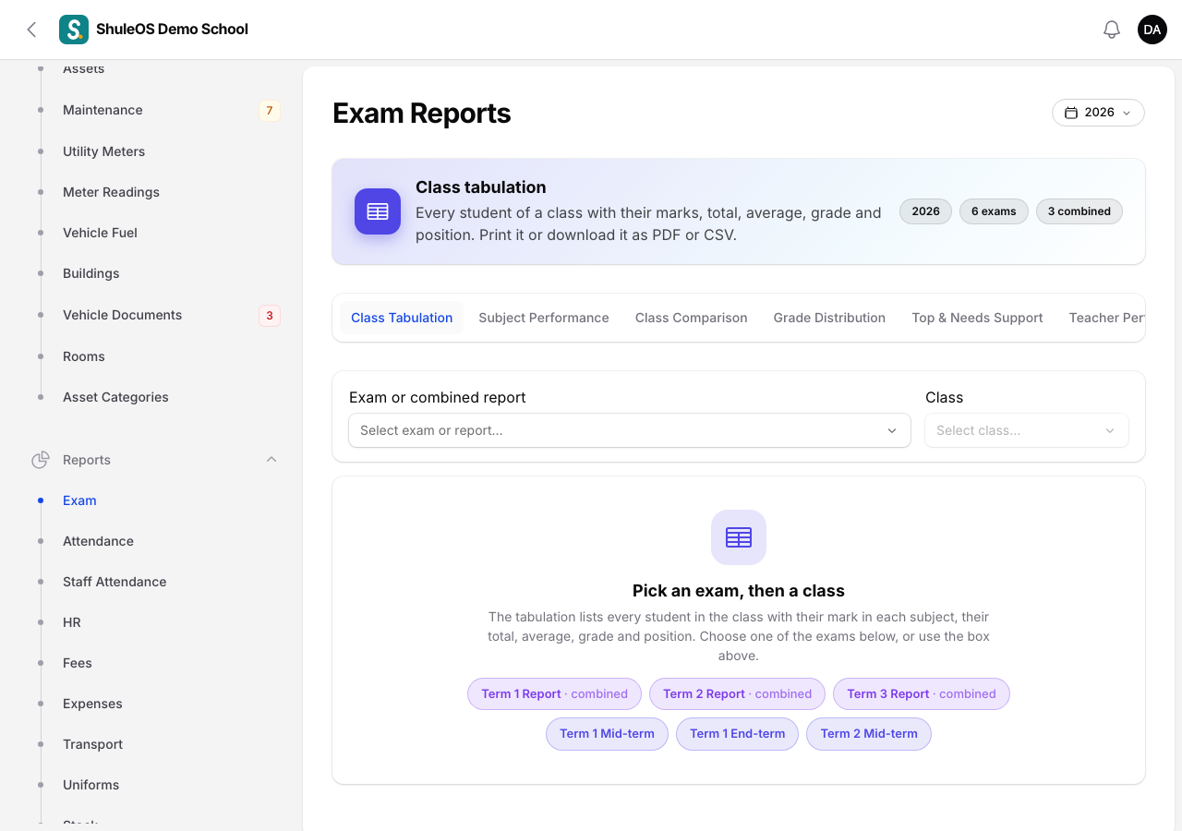Click the 6 exams badge

[994, 211]
